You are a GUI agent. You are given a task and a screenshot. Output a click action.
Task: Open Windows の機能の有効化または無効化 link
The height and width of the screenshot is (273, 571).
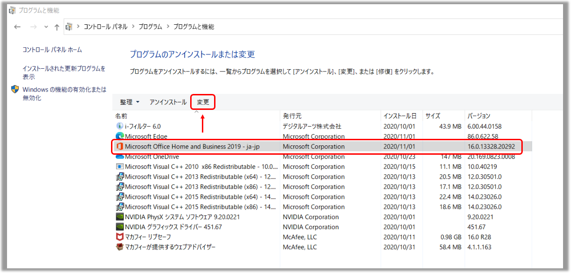pos(65,93)
